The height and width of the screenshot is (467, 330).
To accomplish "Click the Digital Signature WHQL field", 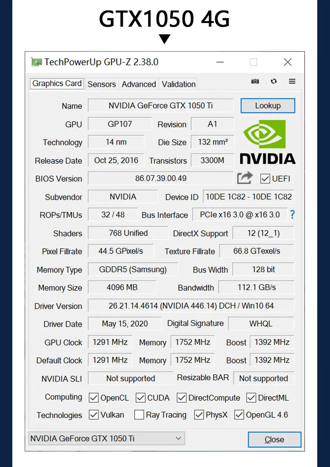I will coord(261,324).
